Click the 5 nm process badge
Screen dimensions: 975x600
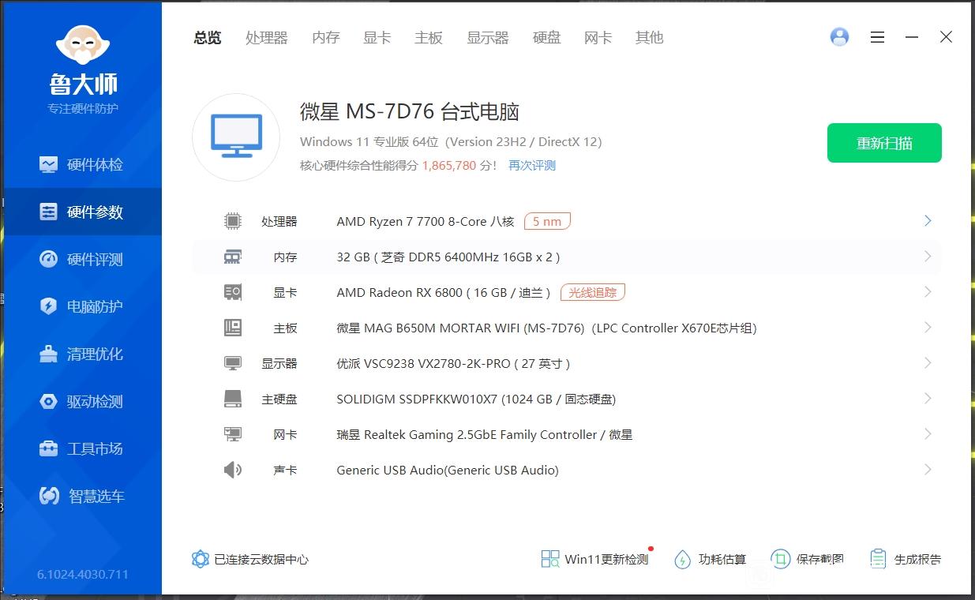(x=547, y=222)
